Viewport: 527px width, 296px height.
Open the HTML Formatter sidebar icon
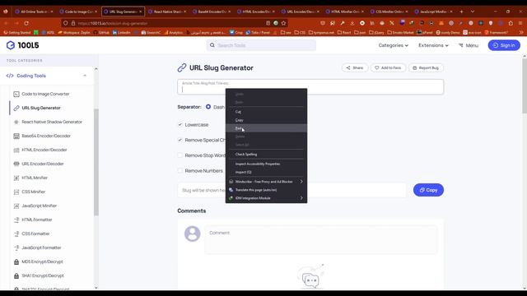point(16,220)
